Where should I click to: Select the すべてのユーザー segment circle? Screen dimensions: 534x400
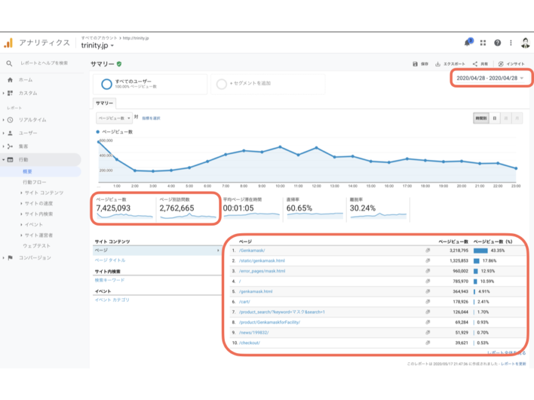tap(107, 84)
